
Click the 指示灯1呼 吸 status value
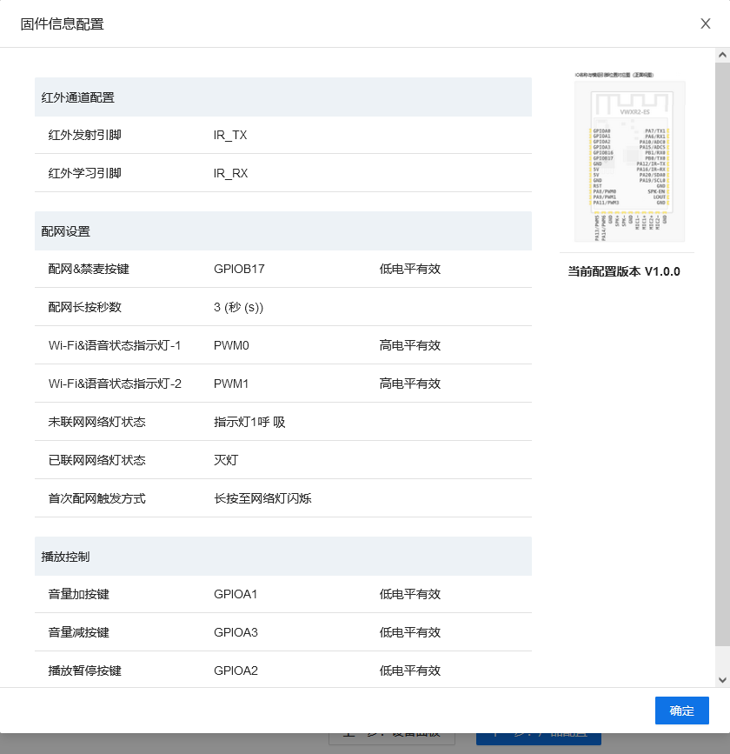249,423
